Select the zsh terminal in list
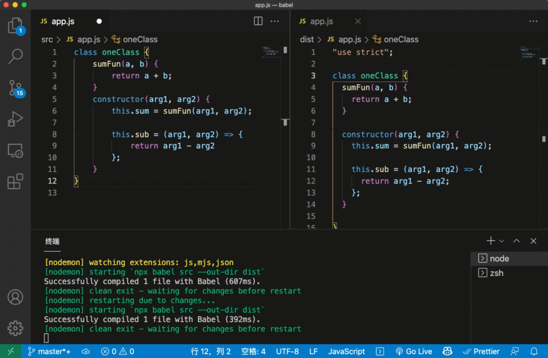 tap(497, 273)
